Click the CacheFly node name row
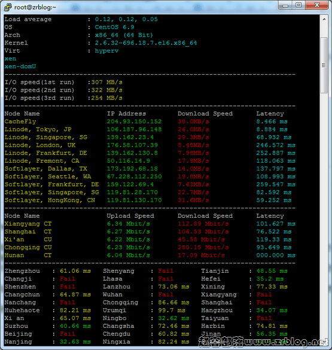 pos(20,121)
